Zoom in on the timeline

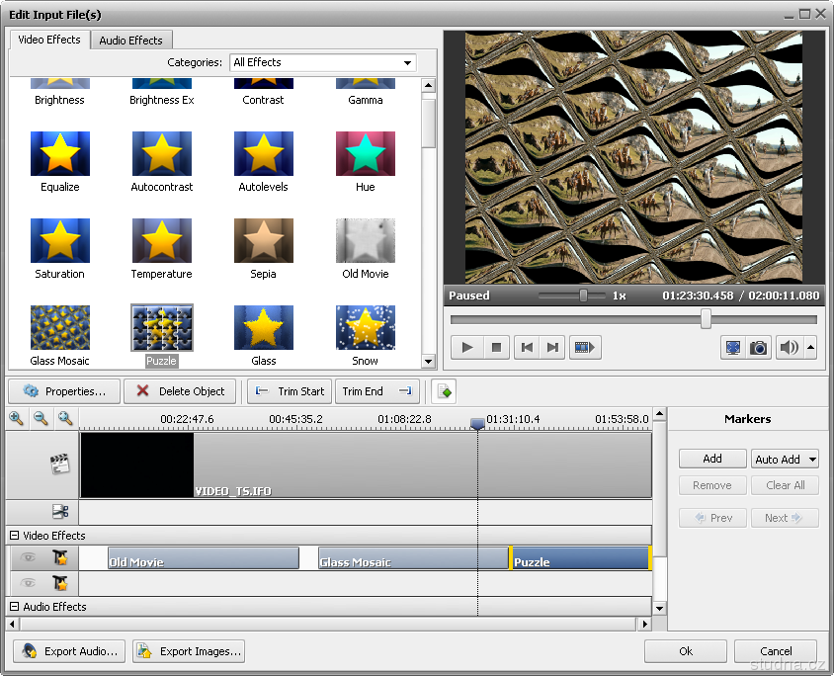pos(17,419)
